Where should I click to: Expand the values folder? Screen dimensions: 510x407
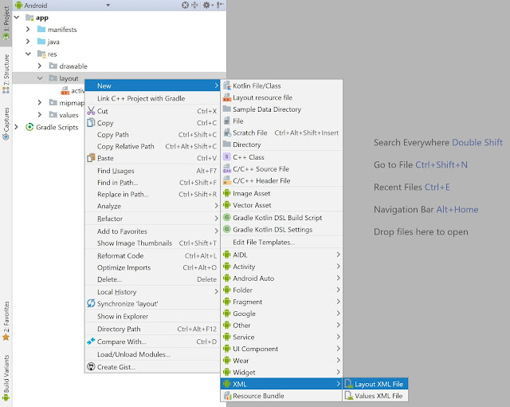(40, 115)
